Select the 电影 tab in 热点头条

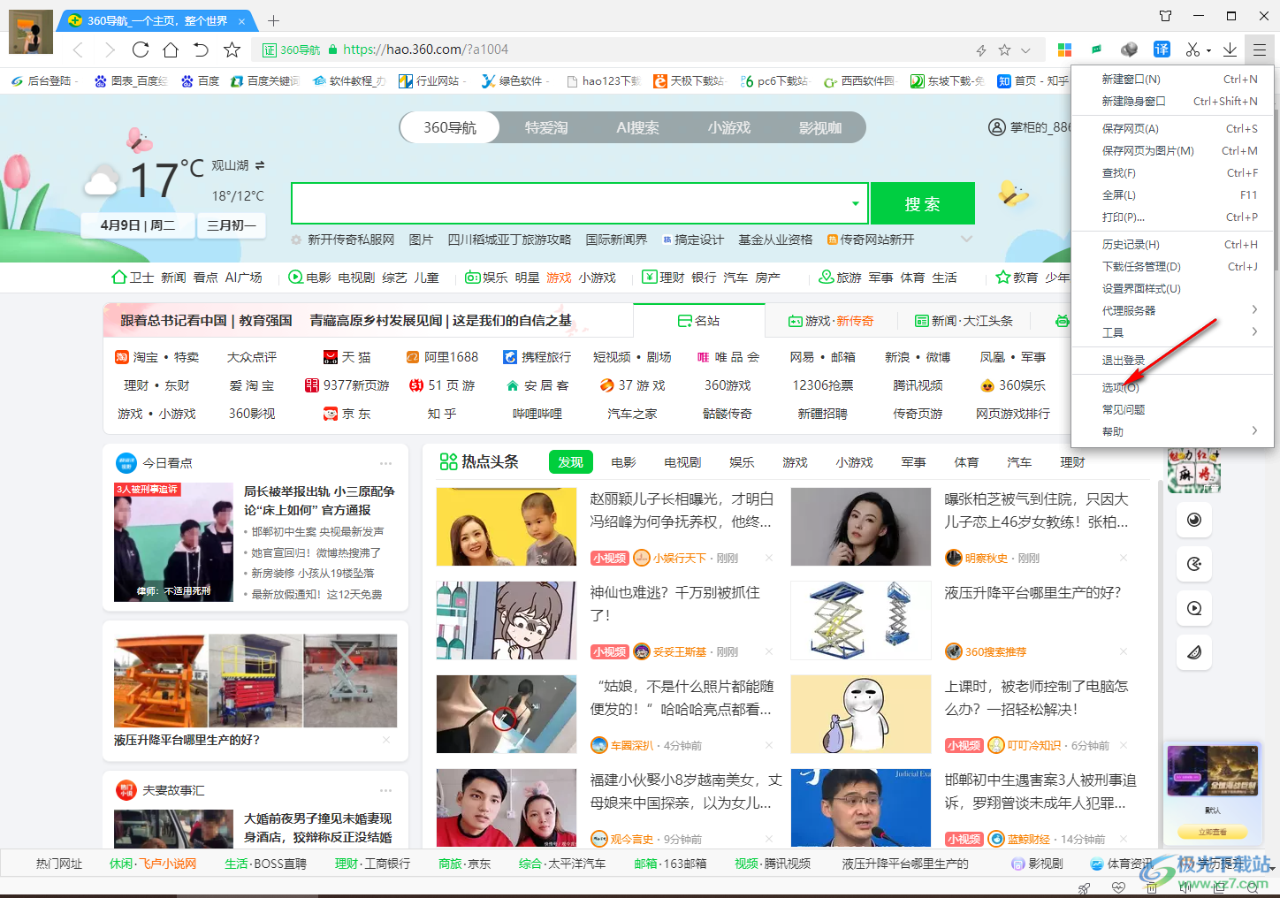pyautogui.click(x=623, y=462)
